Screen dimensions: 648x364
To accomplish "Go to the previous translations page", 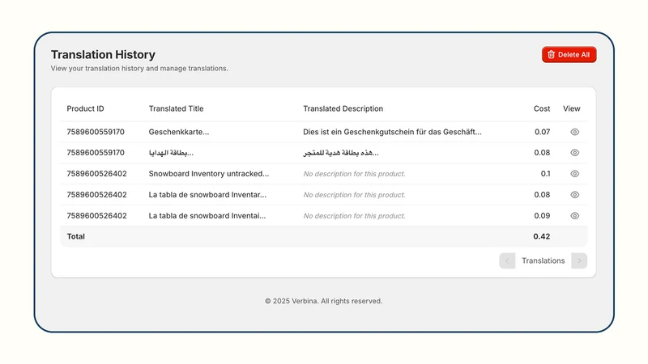I will [x=507, y=260].
